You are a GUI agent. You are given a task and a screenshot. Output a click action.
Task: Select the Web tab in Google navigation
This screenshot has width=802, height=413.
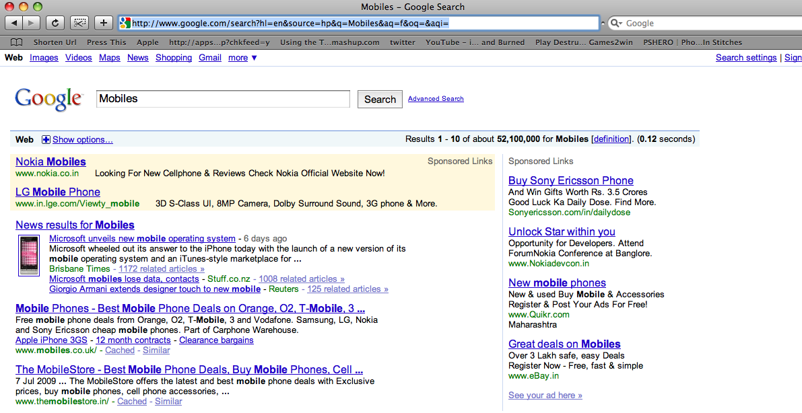(14, 58)
